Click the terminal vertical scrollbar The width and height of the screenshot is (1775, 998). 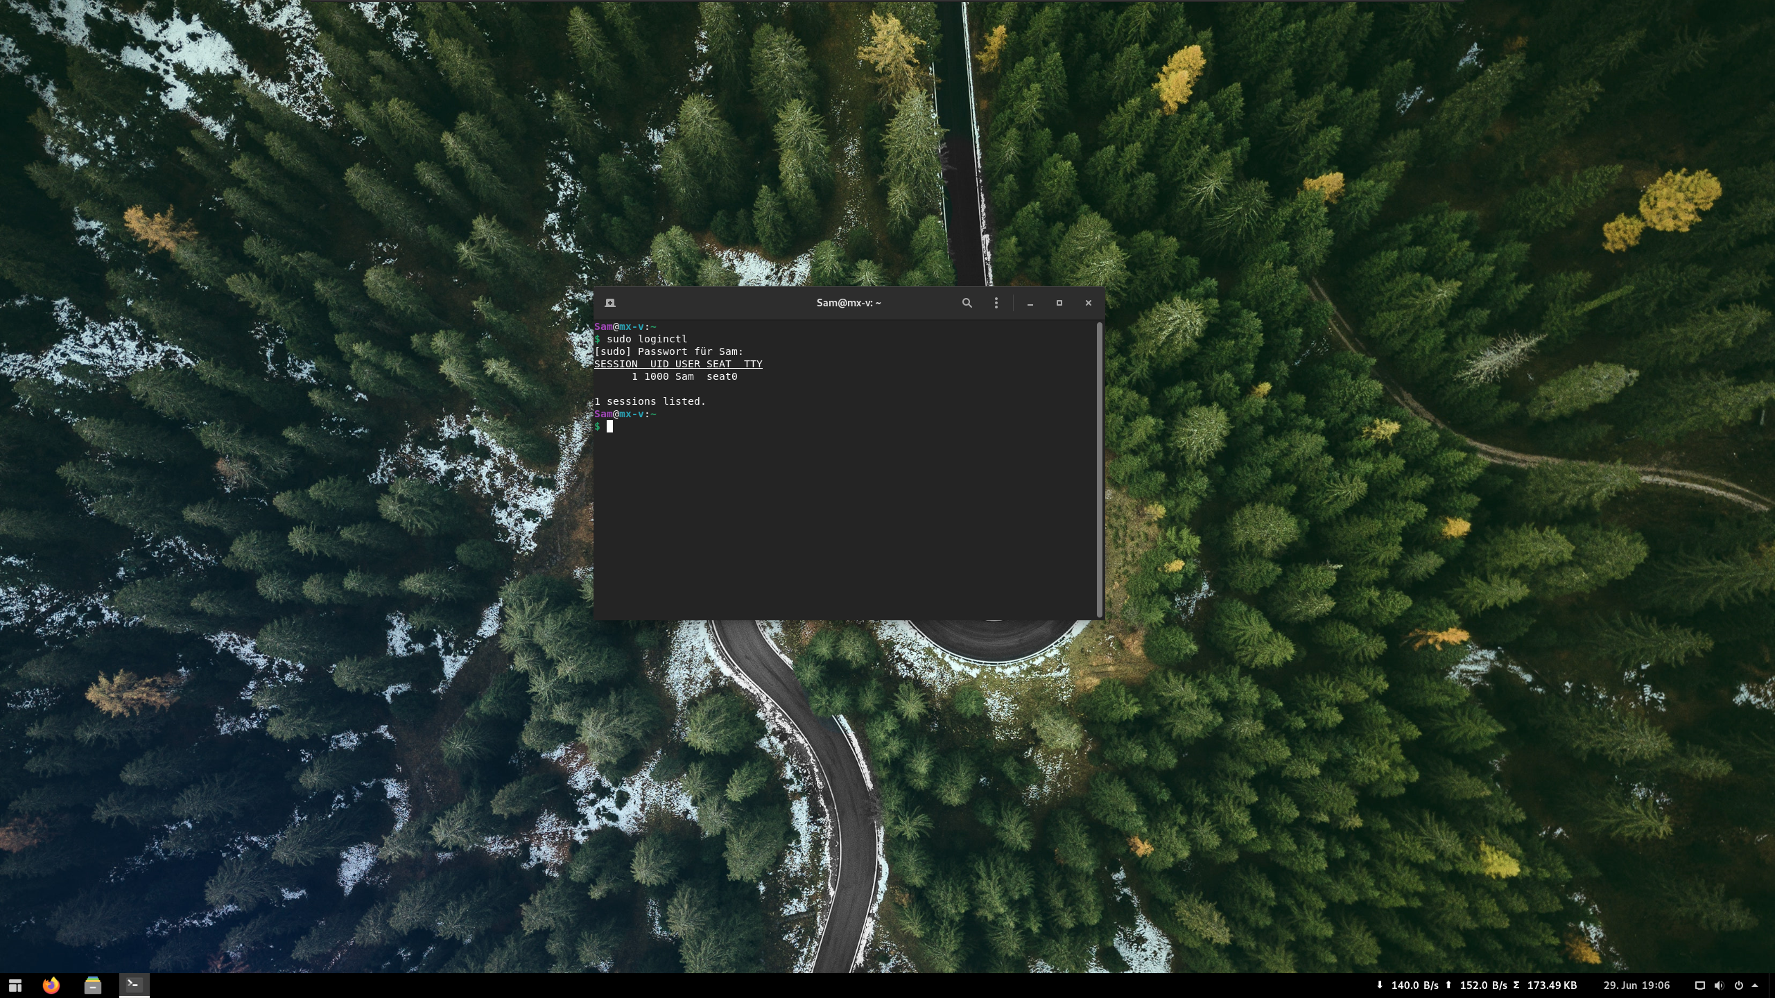1099,469
